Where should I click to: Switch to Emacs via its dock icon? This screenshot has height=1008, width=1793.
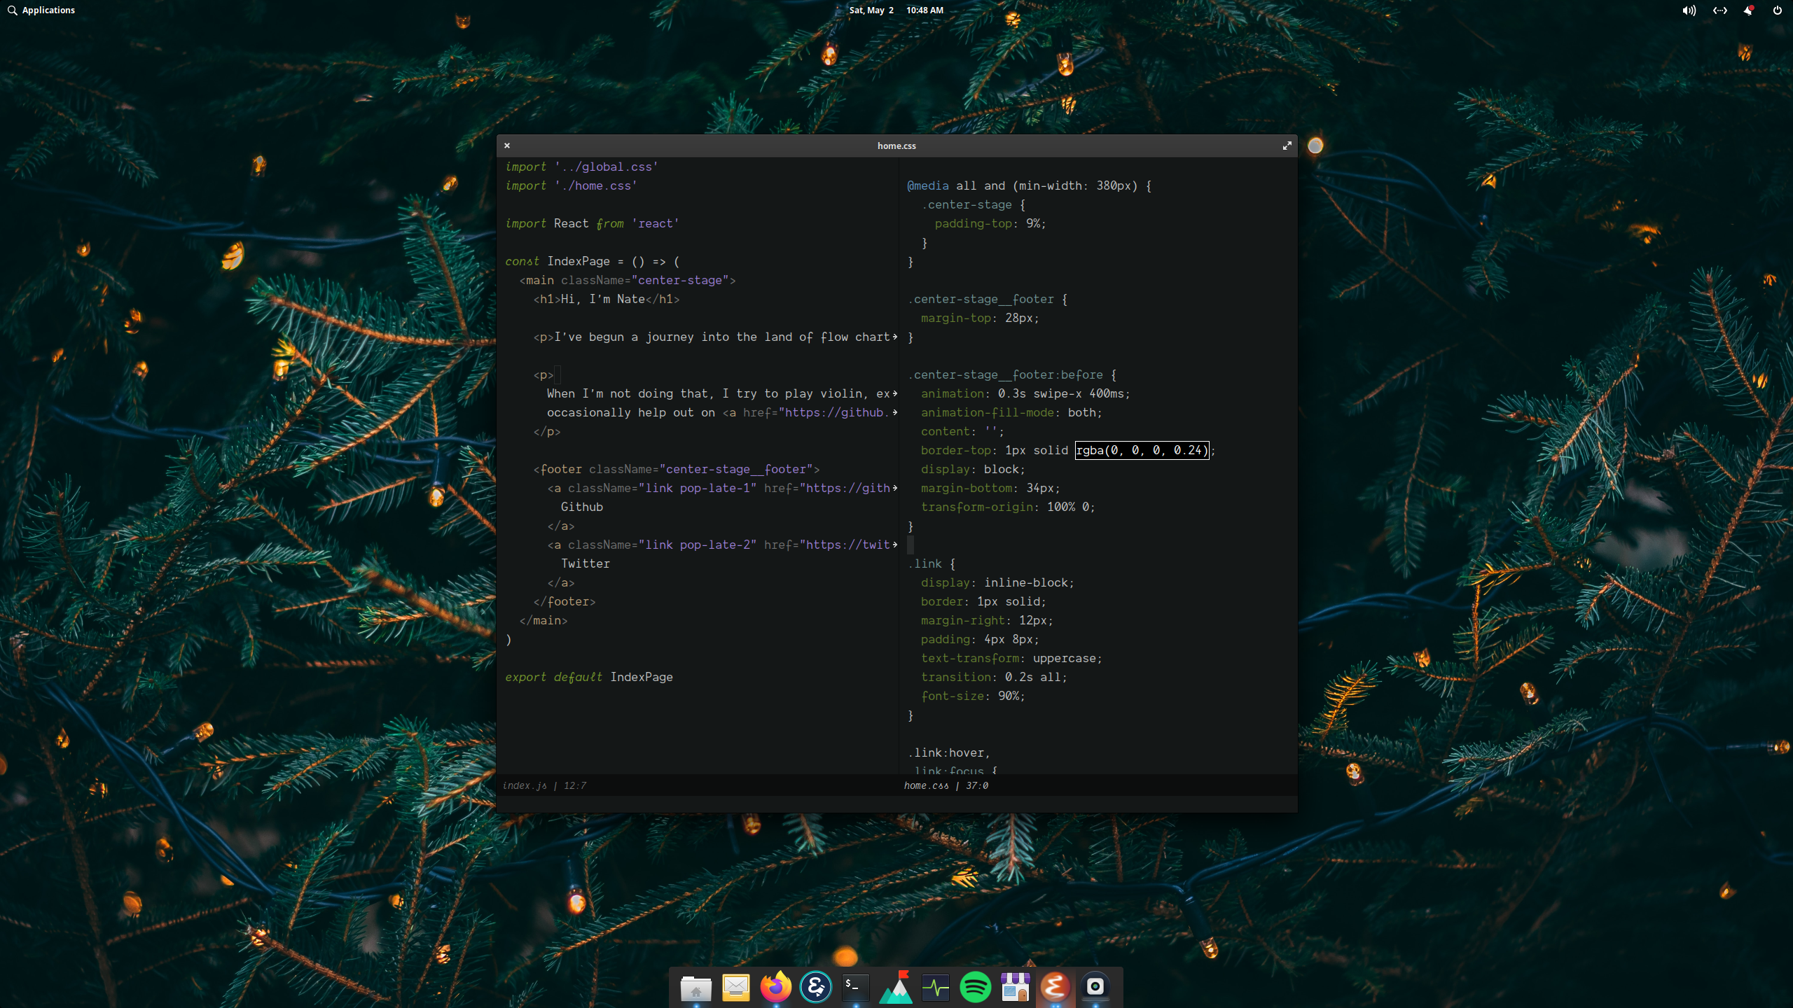tap(1055, 988)
